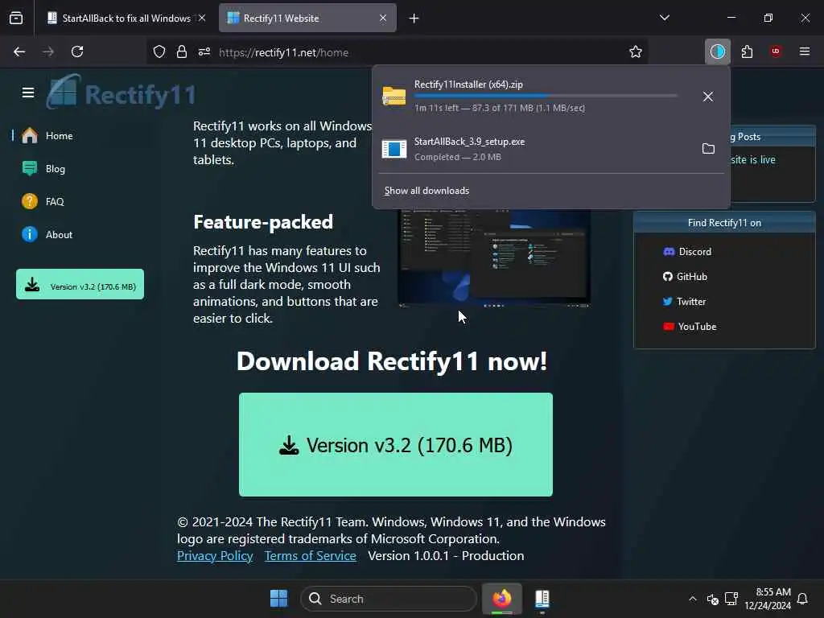Bookmark this page with the star
This screenshot has width=824, height=618.
[636, 52]
